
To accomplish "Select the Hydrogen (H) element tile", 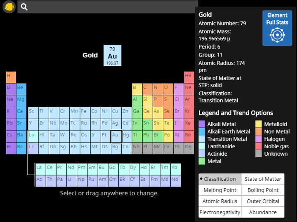I will tap(11, 77).
